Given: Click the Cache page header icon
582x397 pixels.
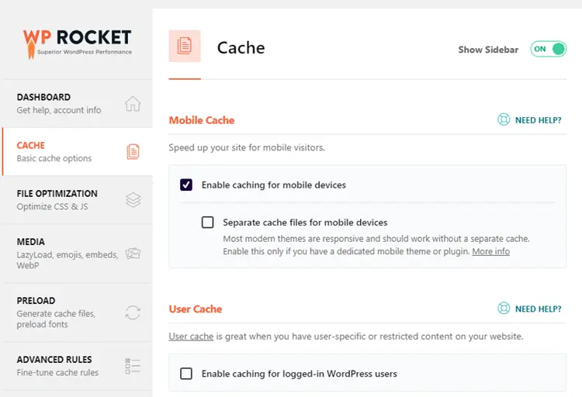Looking at the screenshot, I should point(185,46).
